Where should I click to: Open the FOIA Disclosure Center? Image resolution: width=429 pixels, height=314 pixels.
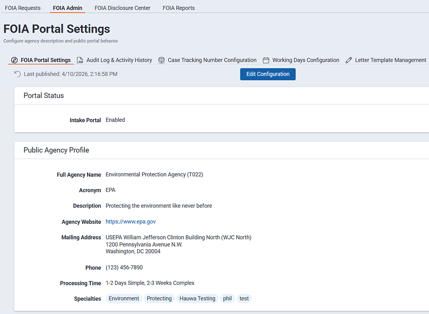[x=122, y=8]
